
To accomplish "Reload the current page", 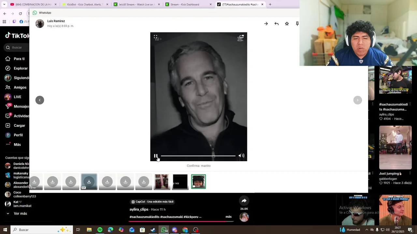I will pyautogui.click(x=20, y=14).
